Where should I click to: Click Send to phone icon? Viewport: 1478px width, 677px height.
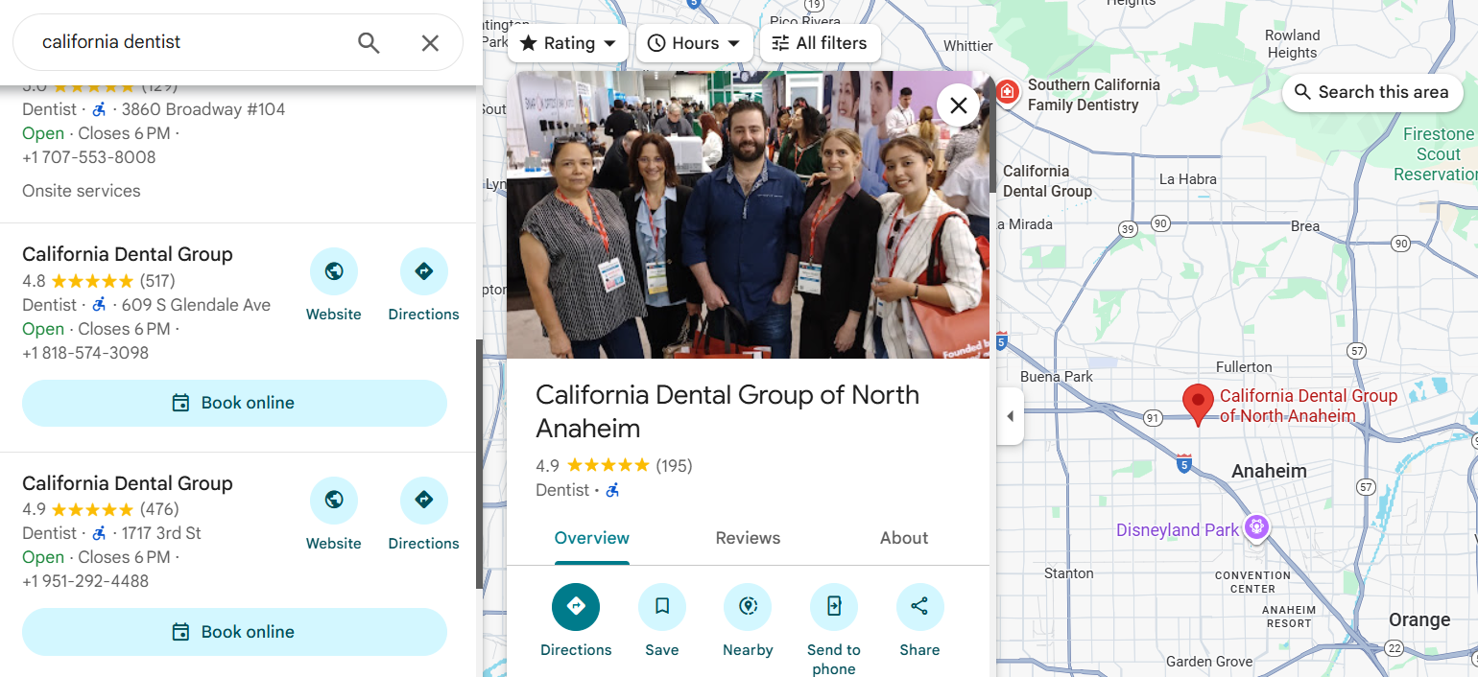pyautogui.click(x=833, y=607)
